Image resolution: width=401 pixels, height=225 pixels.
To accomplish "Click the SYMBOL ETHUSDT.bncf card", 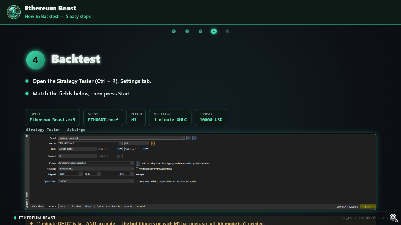I will pos(103,117).
